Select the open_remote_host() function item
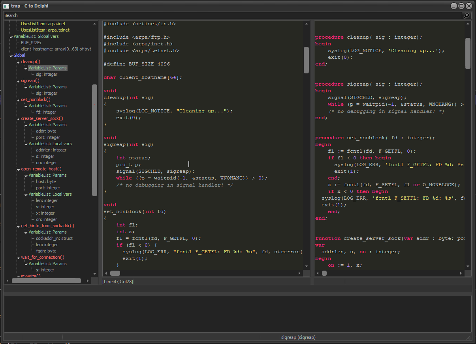 tap(41, 169)
